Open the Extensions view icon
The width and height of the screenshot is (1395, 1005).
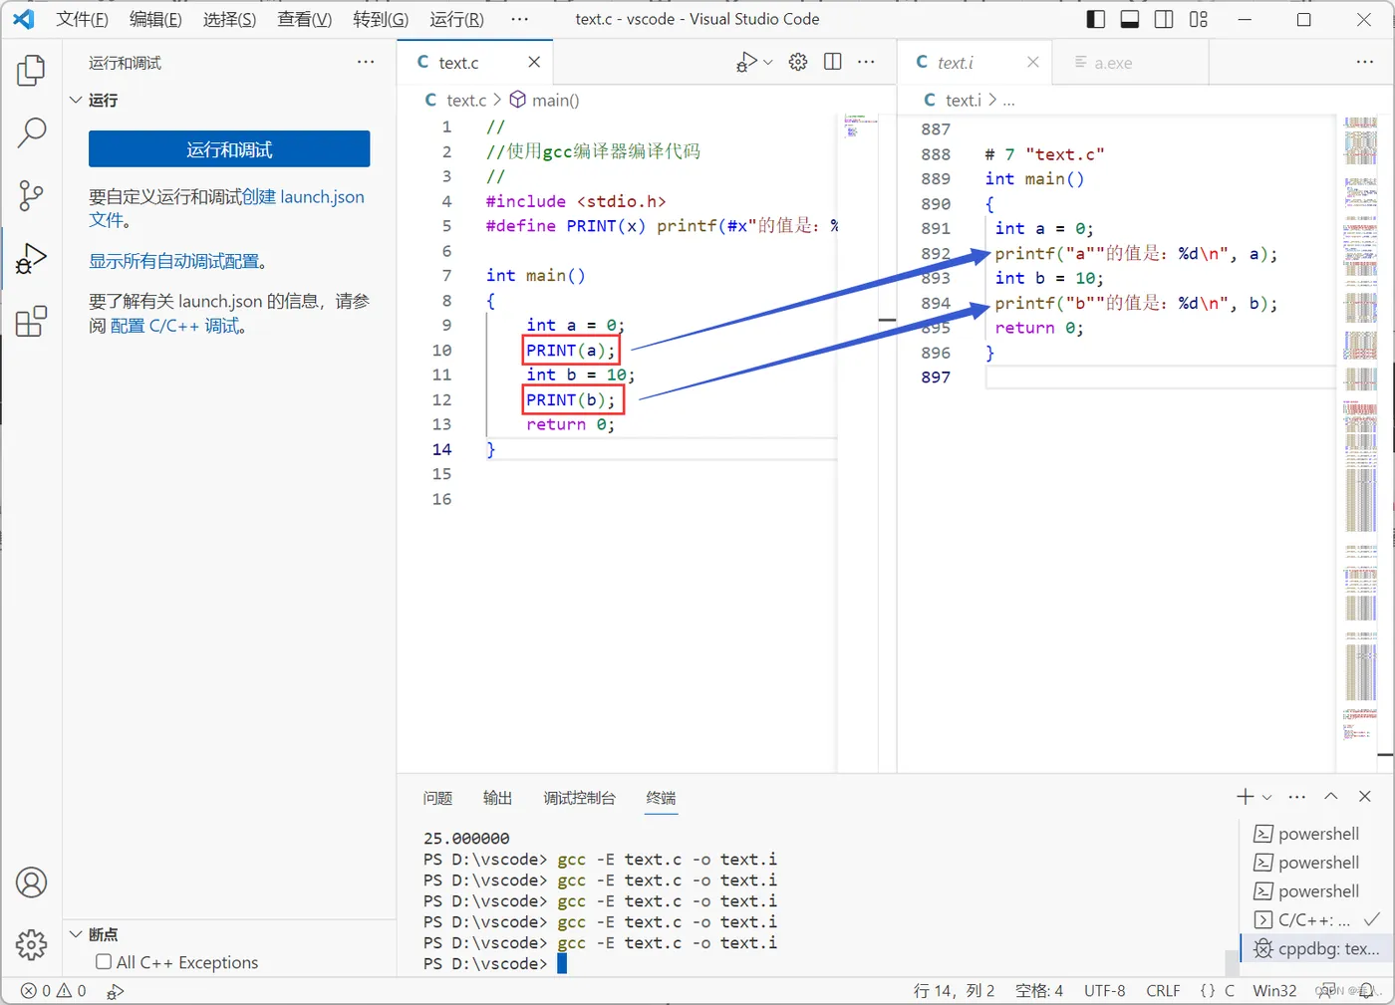(31, 321)
